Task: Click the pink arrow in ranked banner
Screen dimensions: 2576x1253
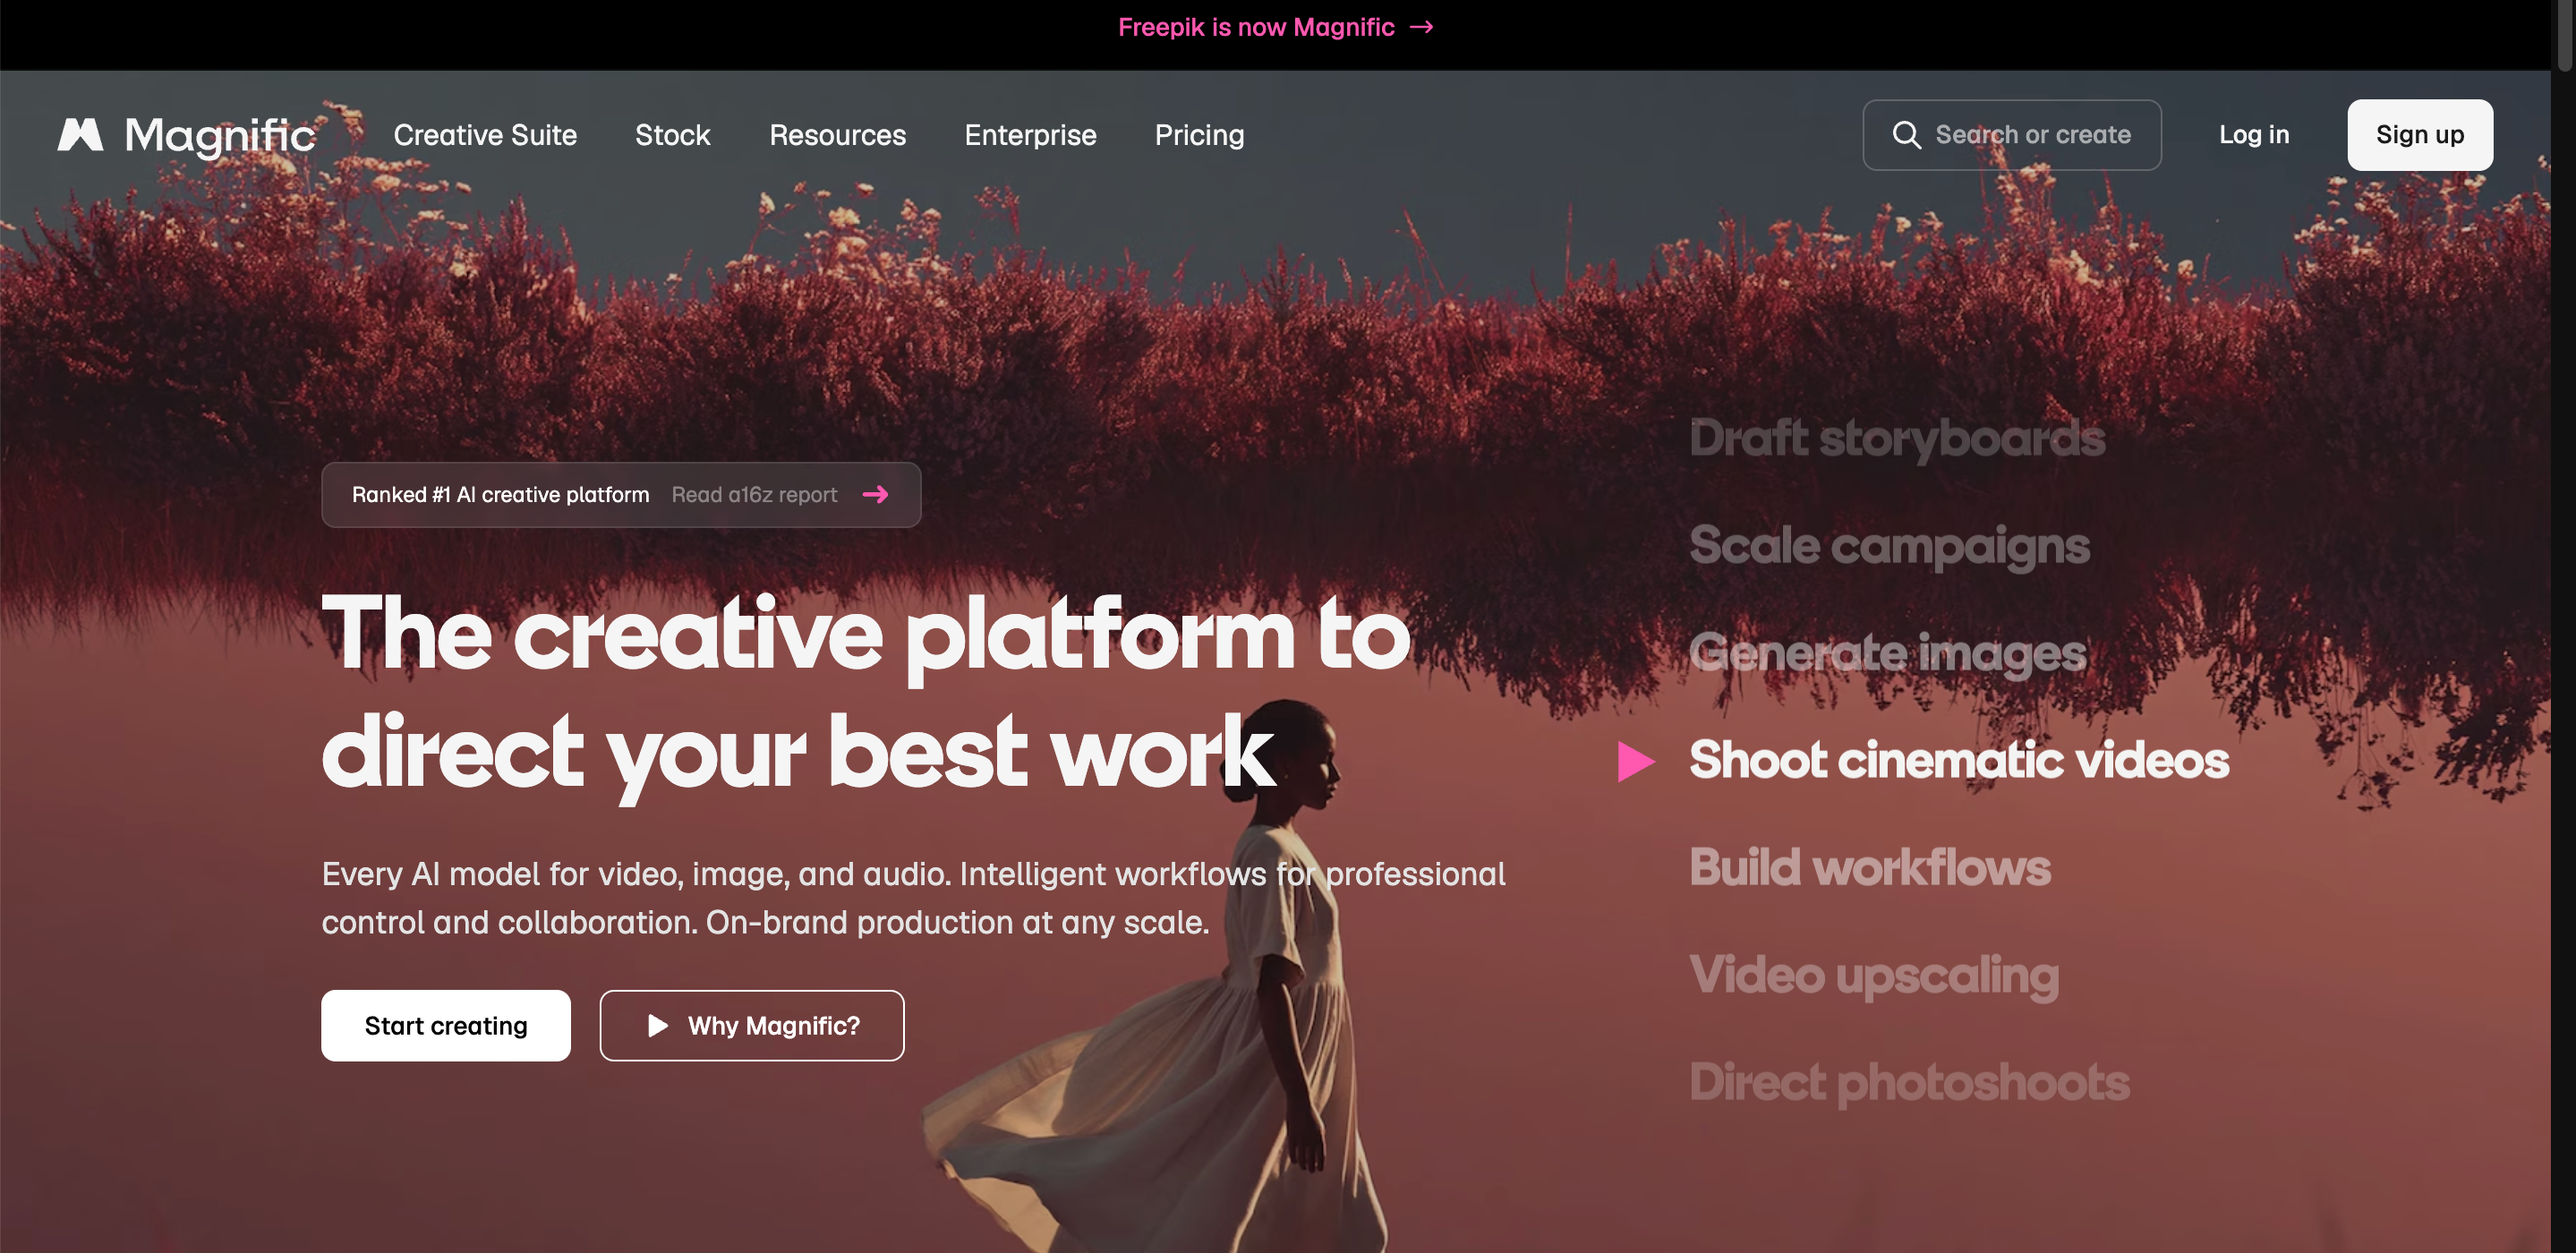Action: tap(875, 495)
